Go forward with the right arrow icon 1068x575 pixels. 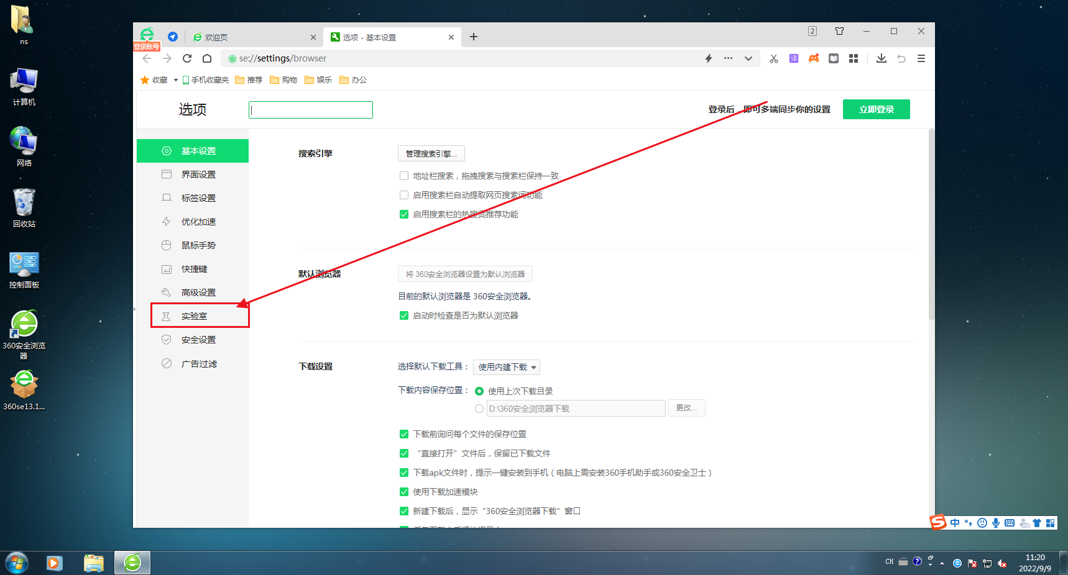point(167,58)
